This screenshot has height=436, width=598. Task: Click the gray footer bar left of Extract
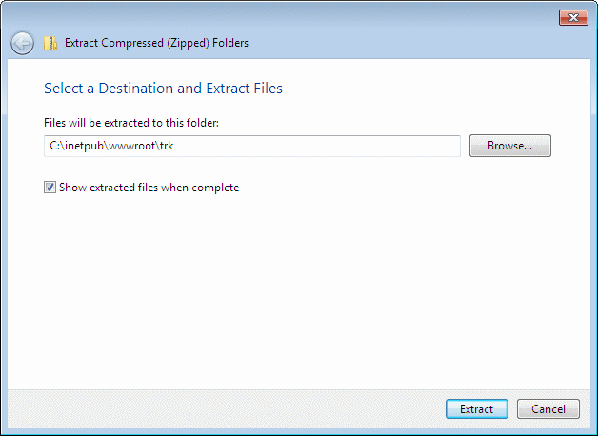pos(225,409)
